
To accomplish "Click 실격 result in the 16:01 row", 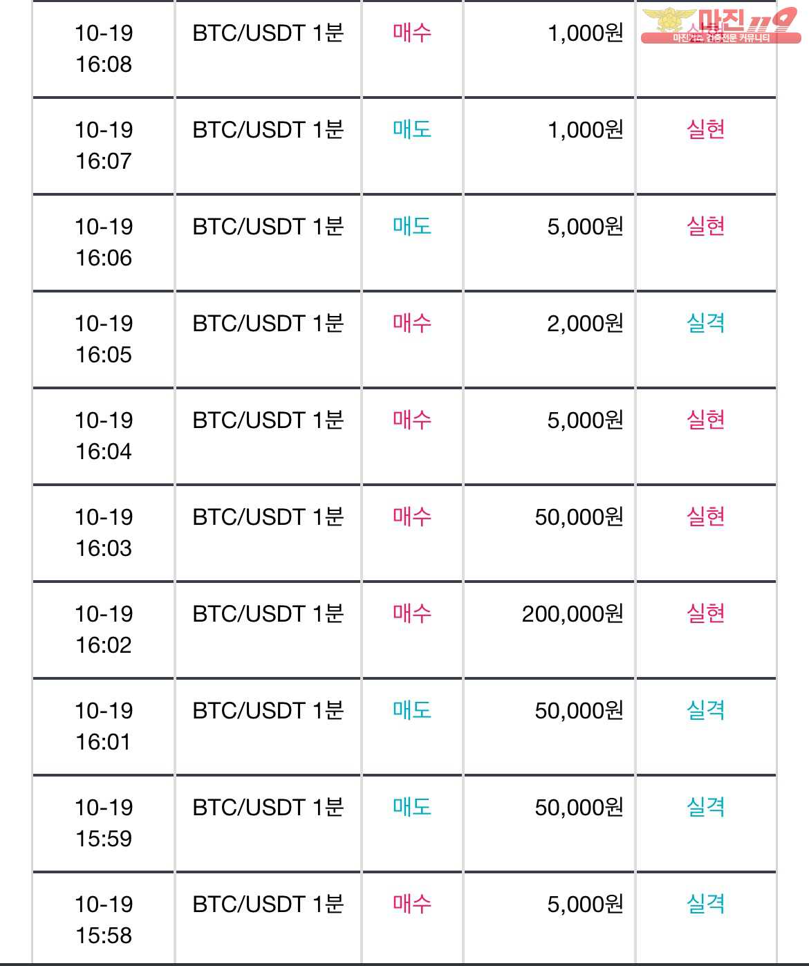I will tap(705, 710).
